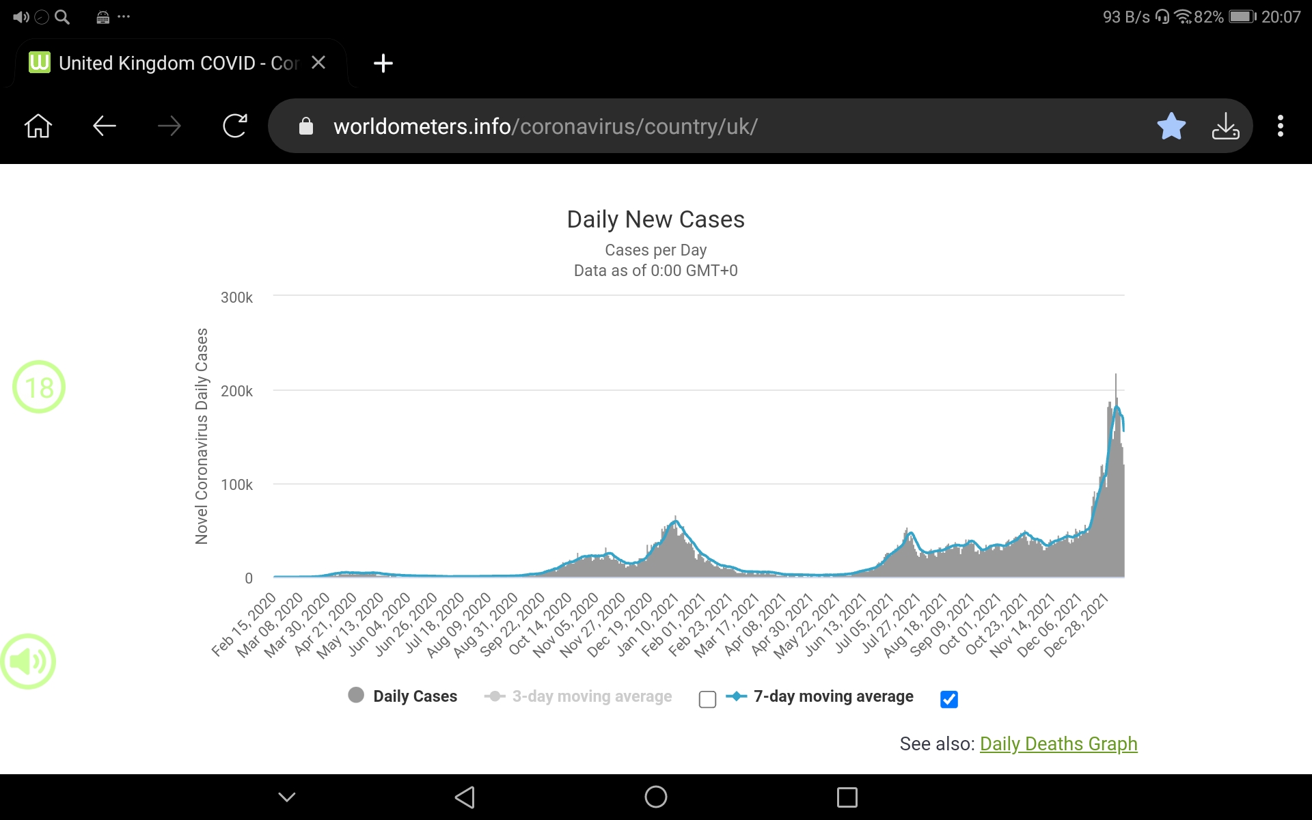Screen dimensions: 1312x820
Task: Toggle the Daily Cases legend series
Action: click(x=403, y=696)
